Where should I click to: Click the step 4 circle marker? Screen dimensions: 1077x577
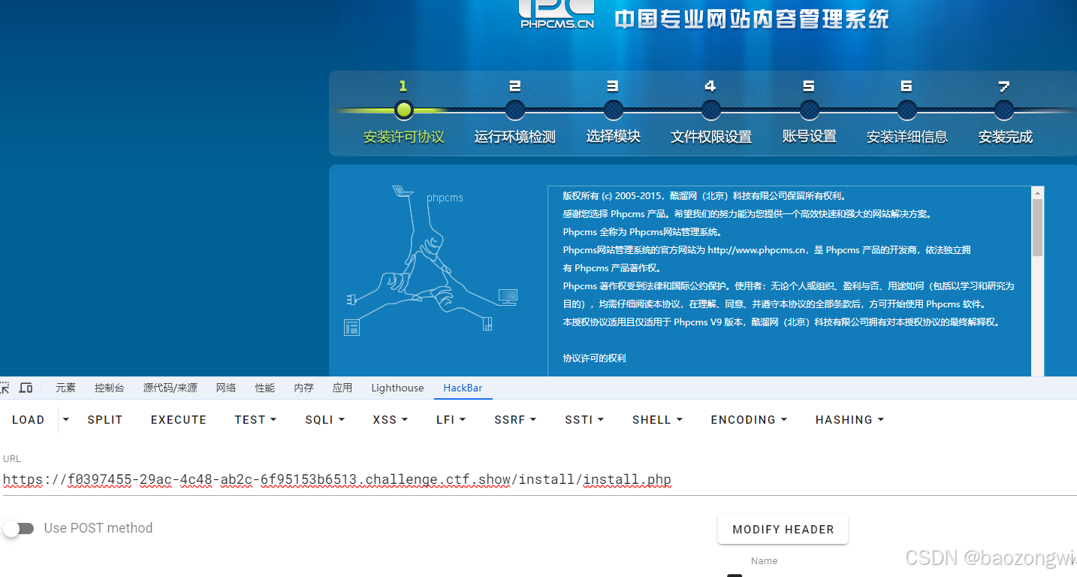pos(710,110)
